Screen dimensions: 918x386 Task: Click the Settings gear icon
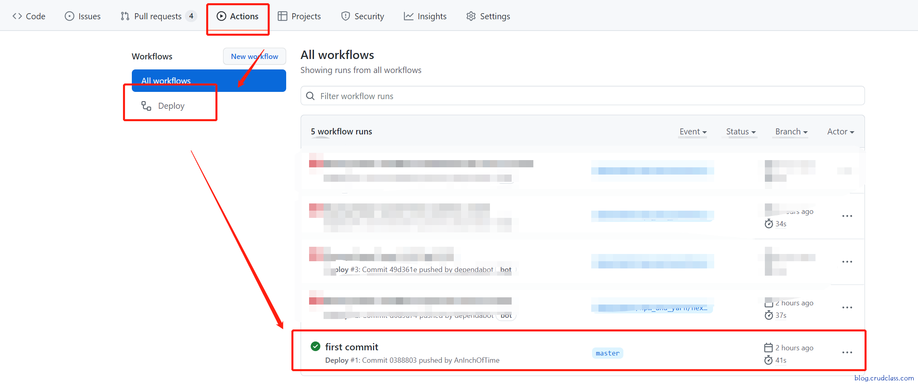point(471,16)
